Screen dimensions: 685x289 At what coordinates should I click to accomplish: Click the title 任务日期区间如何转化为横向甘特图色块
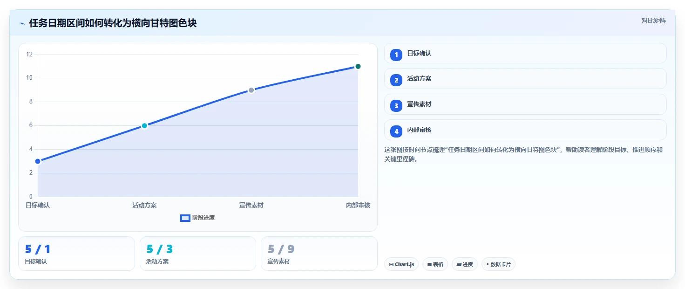click(x=113, y=23)
